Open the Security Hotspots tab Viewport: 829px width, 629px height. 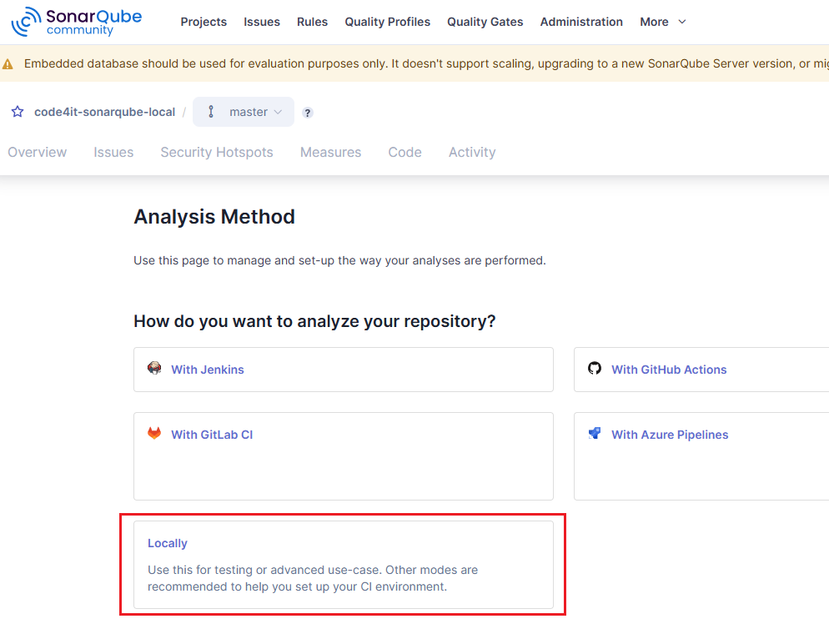coord(217,153)
